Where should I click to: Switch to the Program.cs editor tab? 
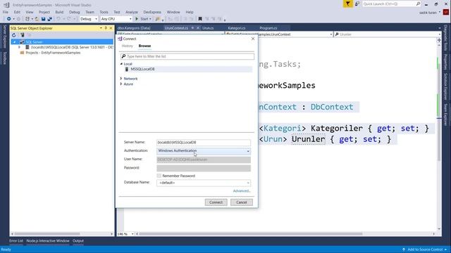click(268, 28)
